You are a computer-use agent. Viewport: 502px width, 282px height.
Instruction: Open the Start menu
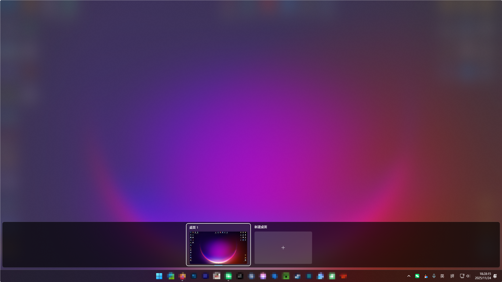pyautogui.click(x=159, y=276)
